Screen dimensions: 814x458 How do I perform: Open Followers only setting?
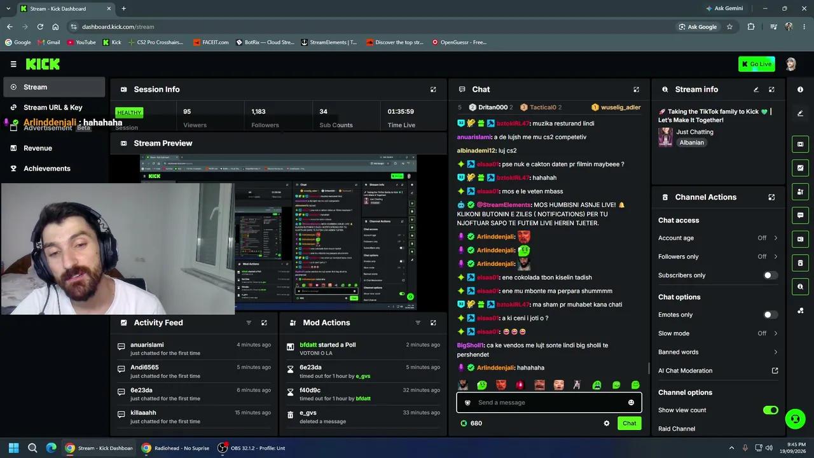pos(718,256)
